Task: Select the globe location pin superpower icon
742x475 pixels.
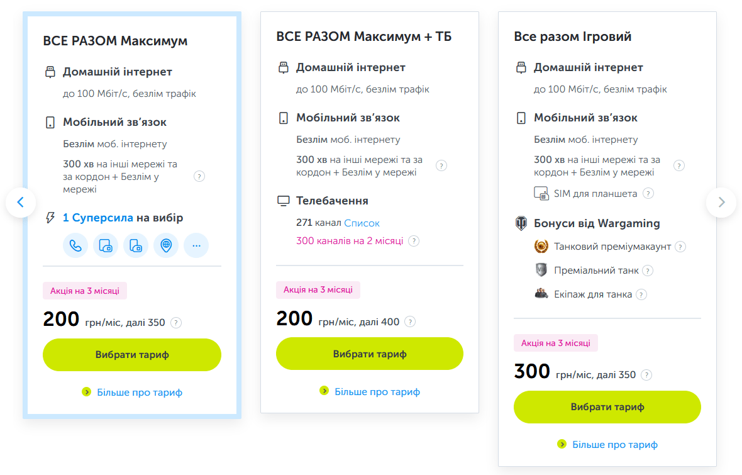Action: click(x=166, y=245)
